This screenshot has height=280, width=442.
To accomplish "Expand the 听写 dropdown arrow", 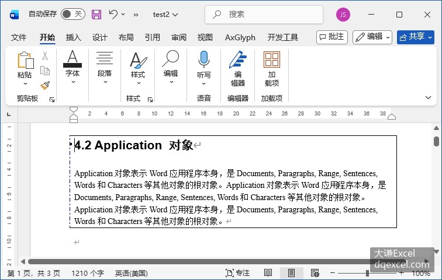I will (204, 83).
